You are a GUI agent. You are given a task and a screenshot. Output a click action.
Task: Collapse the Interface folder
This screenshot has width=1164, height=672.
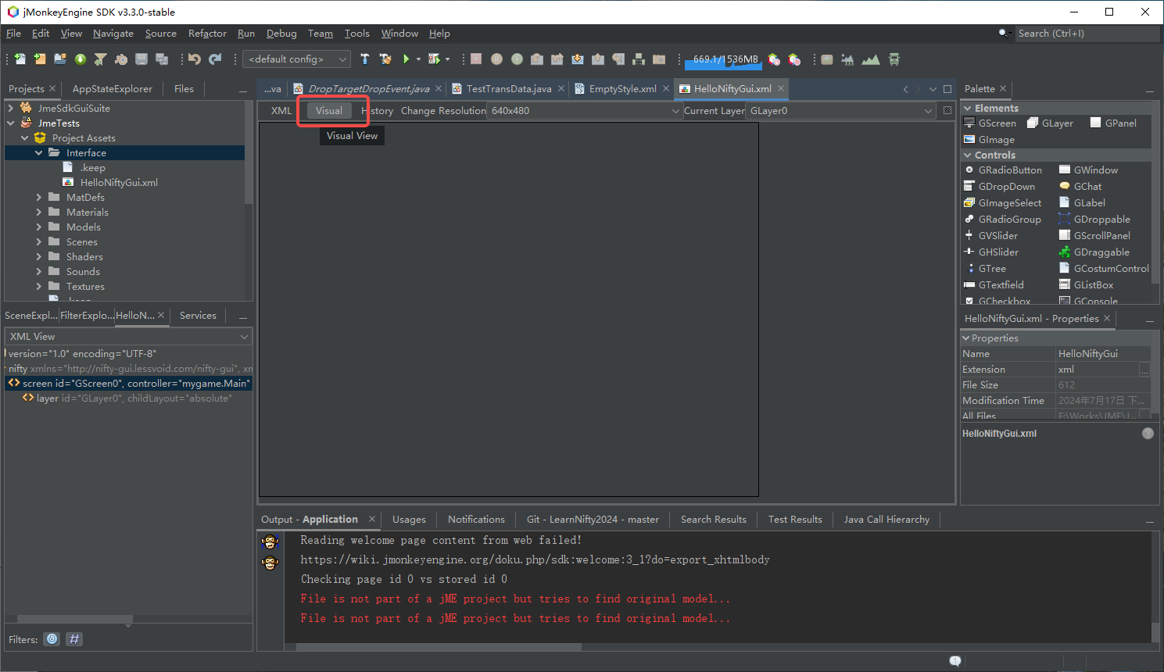(39, 153)
